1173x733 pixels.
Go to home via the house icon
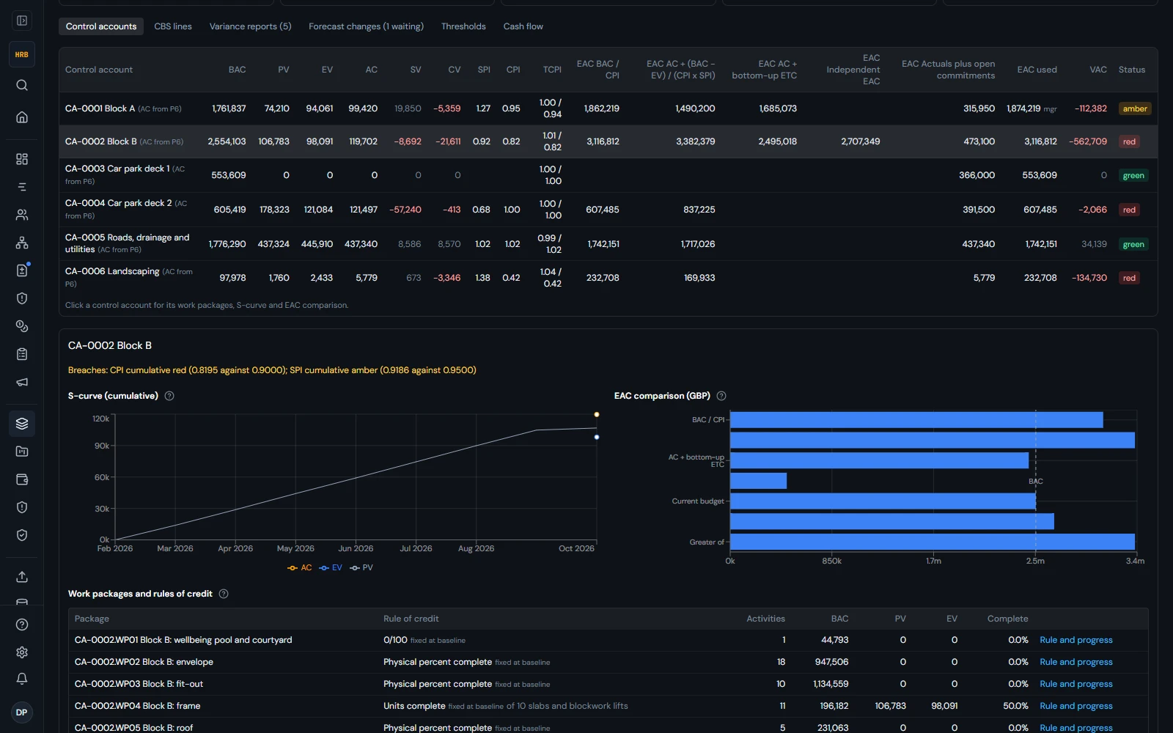[x=22, y=117]
